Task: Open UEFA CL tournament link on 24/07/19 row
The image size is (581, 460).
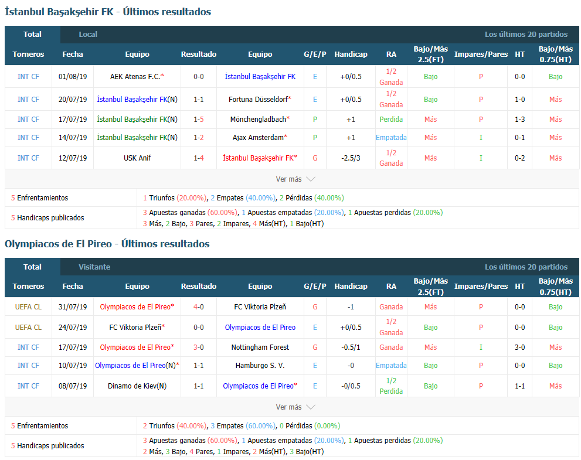Action: 28,328
